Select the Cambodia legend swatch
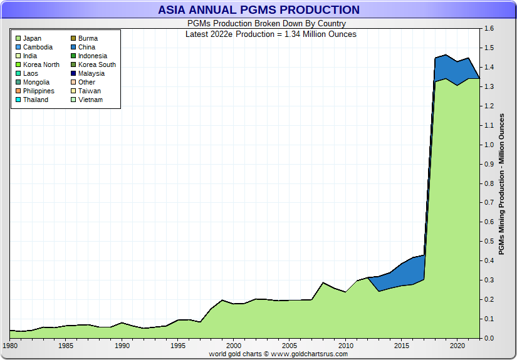517x360 pixels. point(18,48)
